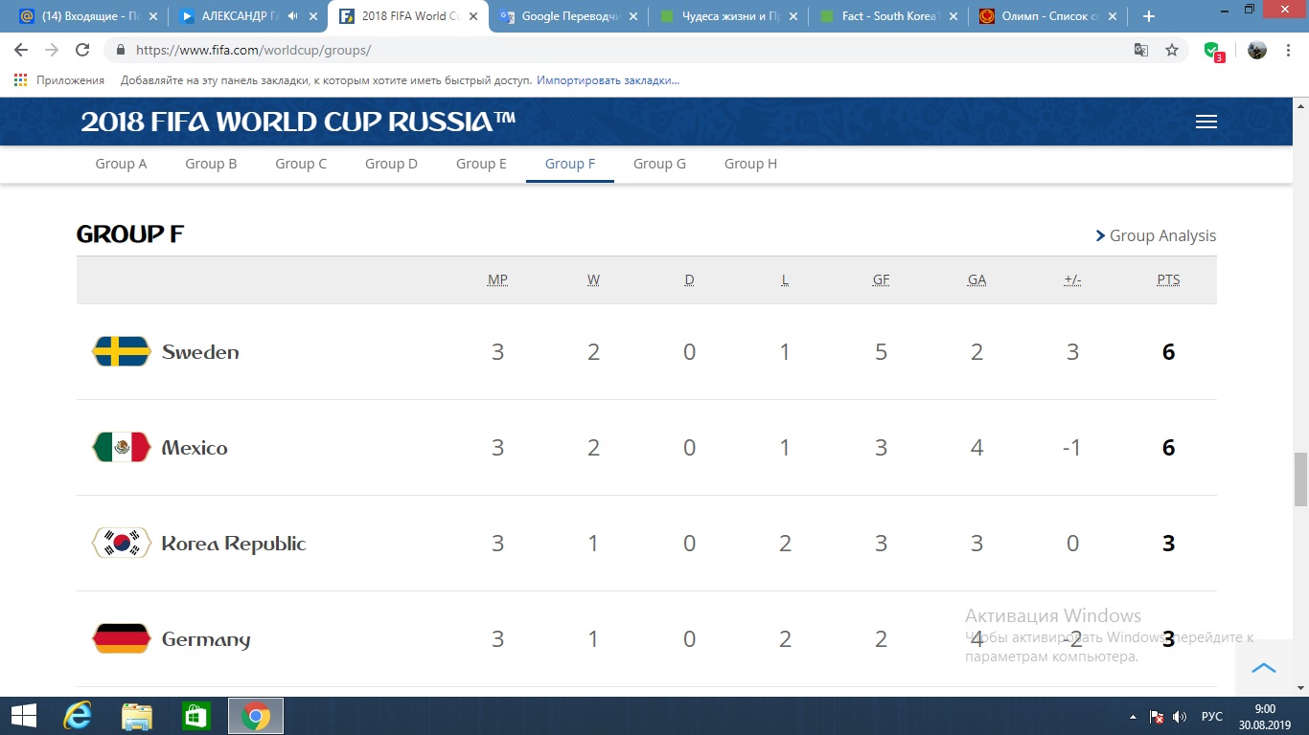
Task: Click the Chrome icon in the taskbar
Action: point(256,716)
